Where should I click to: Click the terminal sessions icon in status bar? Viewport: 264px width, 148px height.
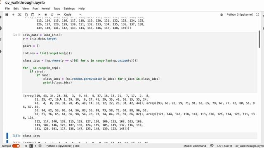tap(31, 146)
